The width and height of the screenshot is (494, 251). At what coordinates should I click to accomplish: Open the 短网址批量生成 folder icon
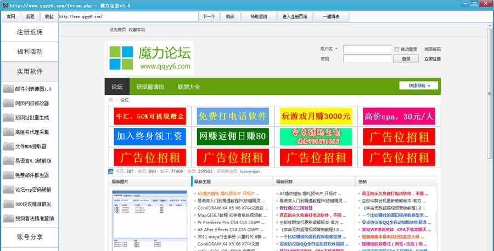(x=8, y=118)
